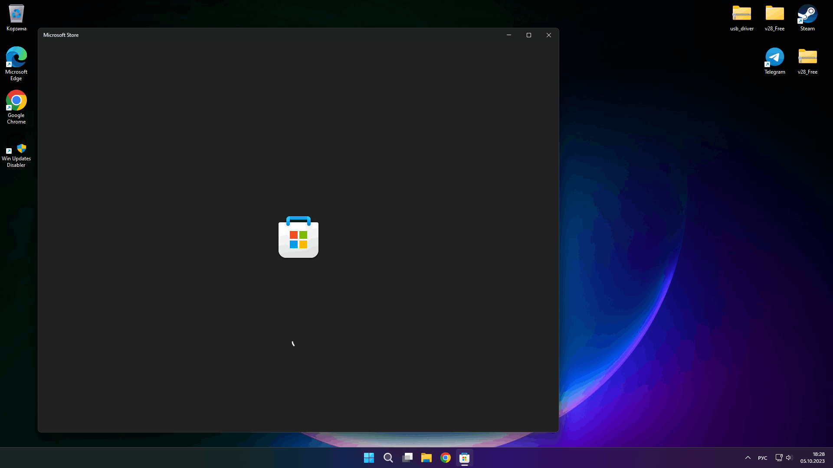Open volume control in the system tray
The width and height of the screenshot is (833, 468).
[x=789, y=458]
